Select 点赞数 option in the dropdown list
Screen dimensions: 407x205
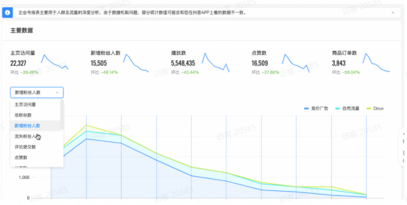pos(35,158)
